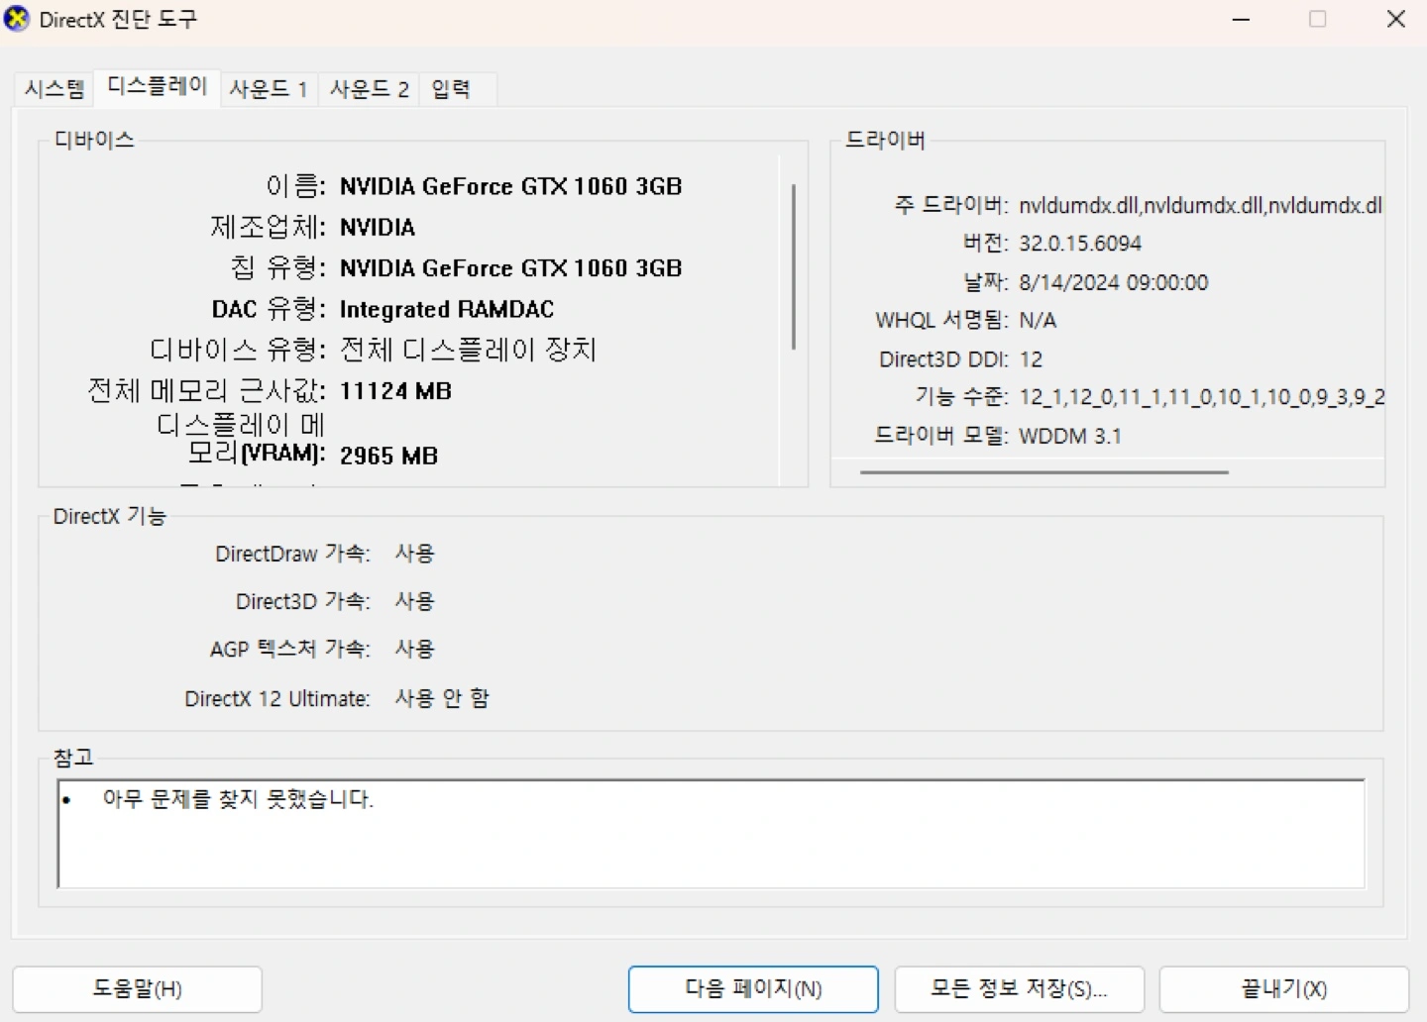Image resolution: width=1427 pixels, height=1022 pixels.
Task: Click the DAC 유형 label
Action: pos(268,309)
